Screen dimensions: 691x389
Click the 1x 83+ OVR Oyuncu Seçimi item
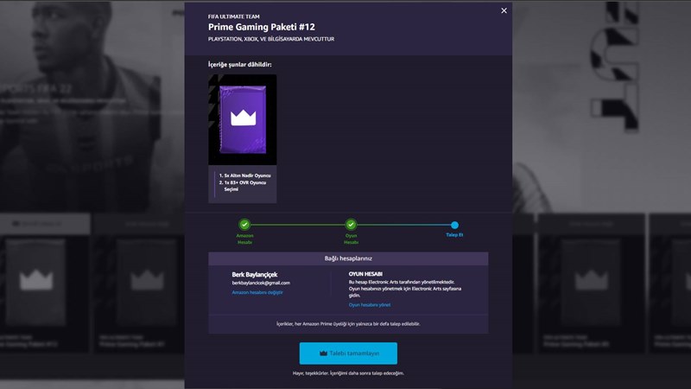(243, 186)
